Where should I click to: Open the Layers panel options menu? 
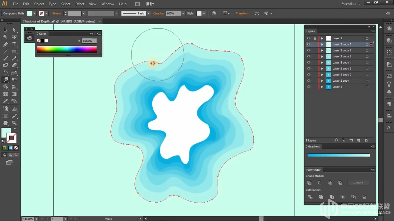point(373,31)
